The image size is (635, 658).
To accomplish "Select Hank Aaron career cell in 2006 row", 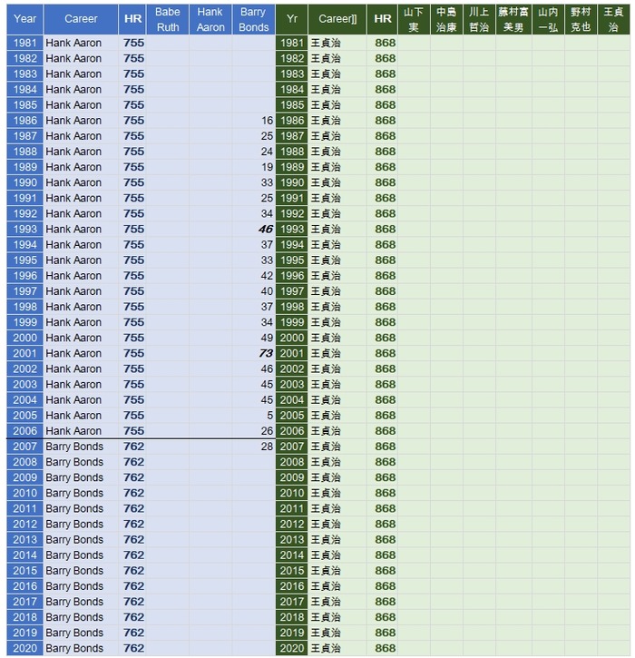I will [x=81, y=431].
